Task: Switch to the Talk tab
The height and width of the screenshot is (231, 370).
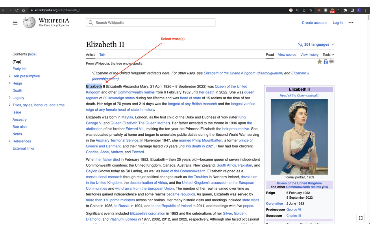Action: 102,55
